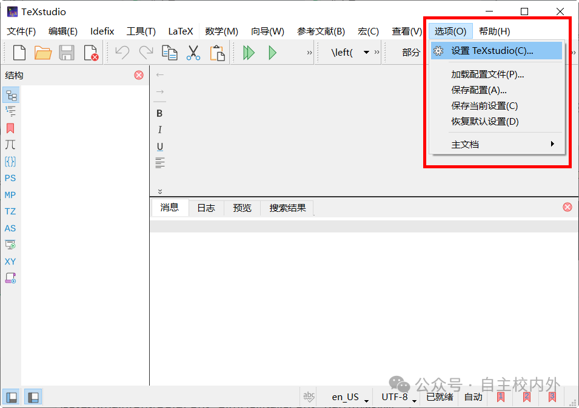Apply bold with the B button

(x=159, y=113)
